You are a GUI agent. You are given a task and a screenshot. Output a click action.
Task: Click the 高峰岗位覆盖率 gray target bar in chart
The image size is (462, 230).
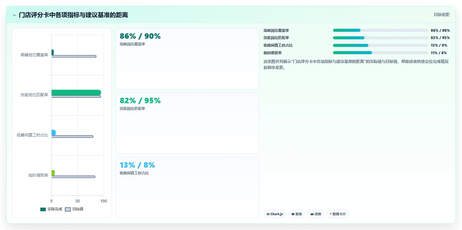coord(74,56)
